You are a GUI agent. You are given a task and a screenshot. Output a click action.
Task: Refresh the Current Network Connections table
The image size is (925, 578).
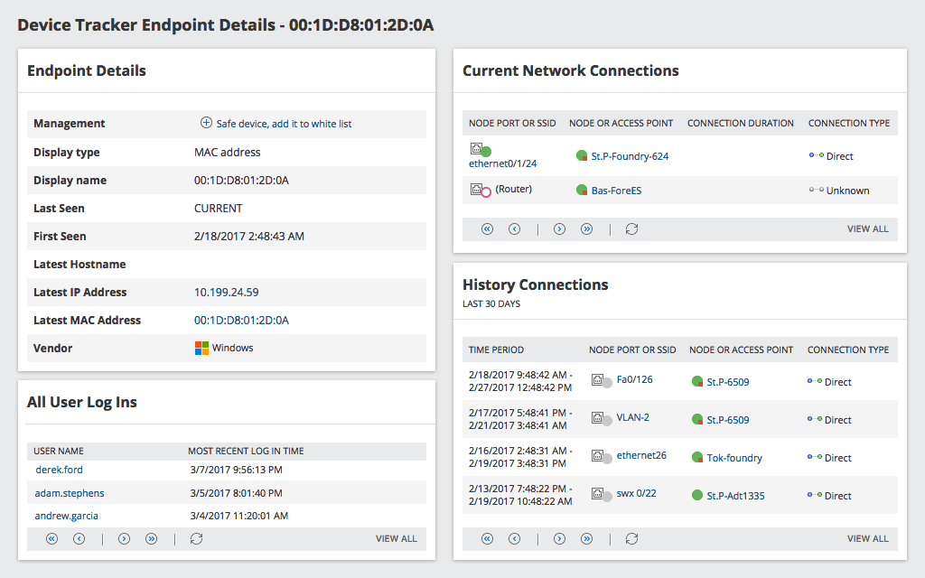coord(631,229)
